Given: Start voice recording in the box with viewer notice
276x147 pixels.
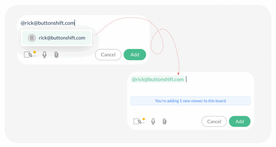Looking at the screenshot, I should (153, 121).
